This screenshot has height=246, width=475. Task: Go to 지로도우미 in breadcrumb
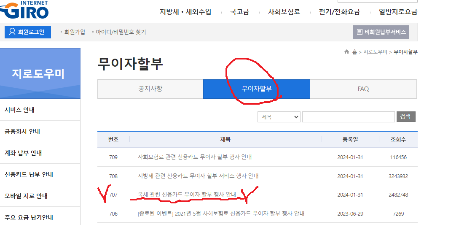[375, 52]
